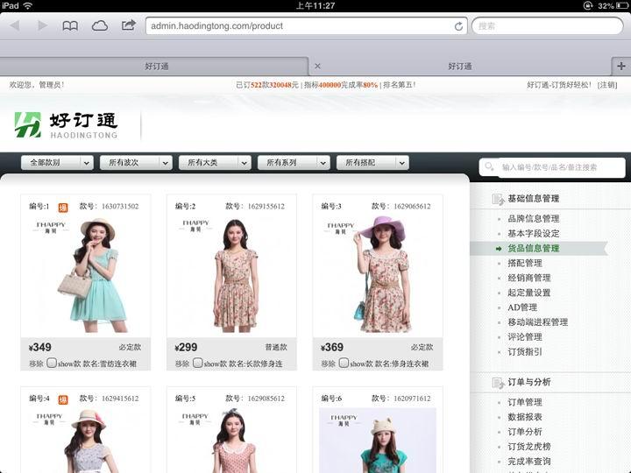Open product 2 floral dress image
The width and height of the screenshot is (631, 473).
click(231, 275)
